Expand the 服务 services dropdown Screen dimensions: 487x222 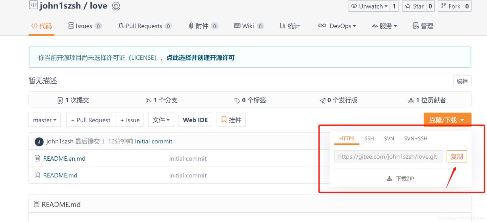[x=384, y=26]
